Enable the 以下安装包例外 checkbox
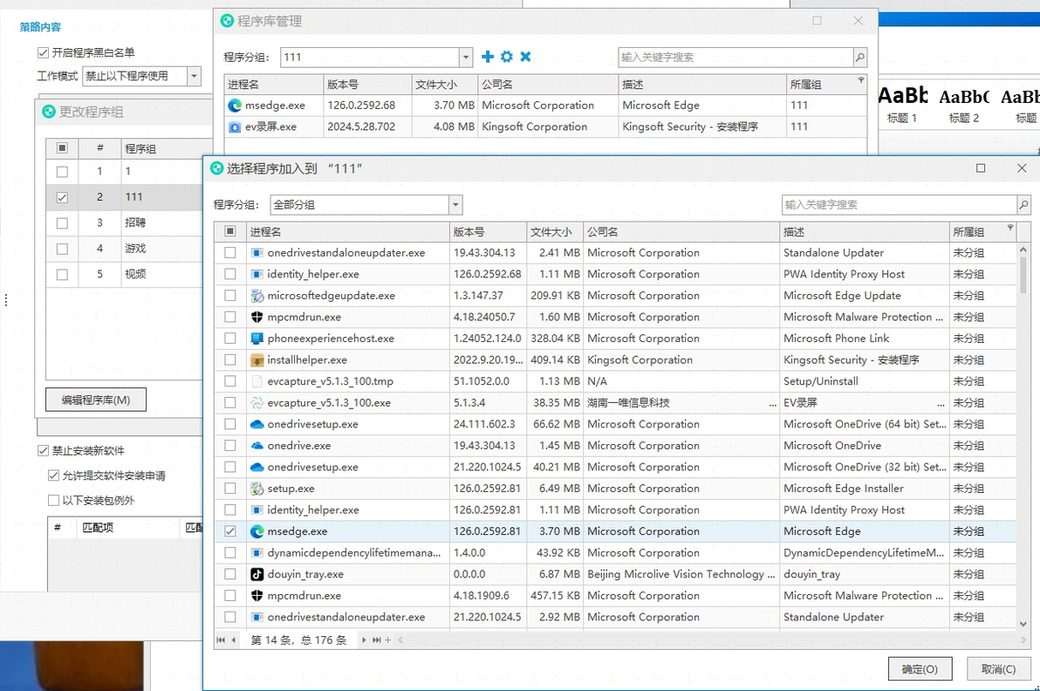This screenshot has width=1040, height=691. pos(54,501)
